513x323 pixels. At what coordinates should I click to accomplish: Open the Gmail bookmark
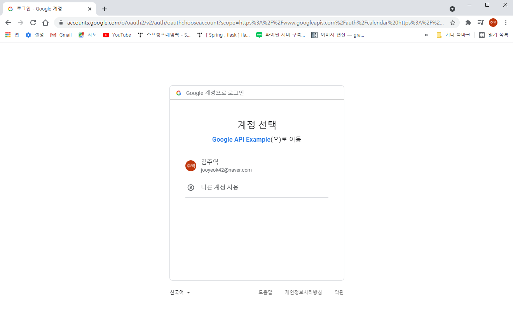coord(61,35)
